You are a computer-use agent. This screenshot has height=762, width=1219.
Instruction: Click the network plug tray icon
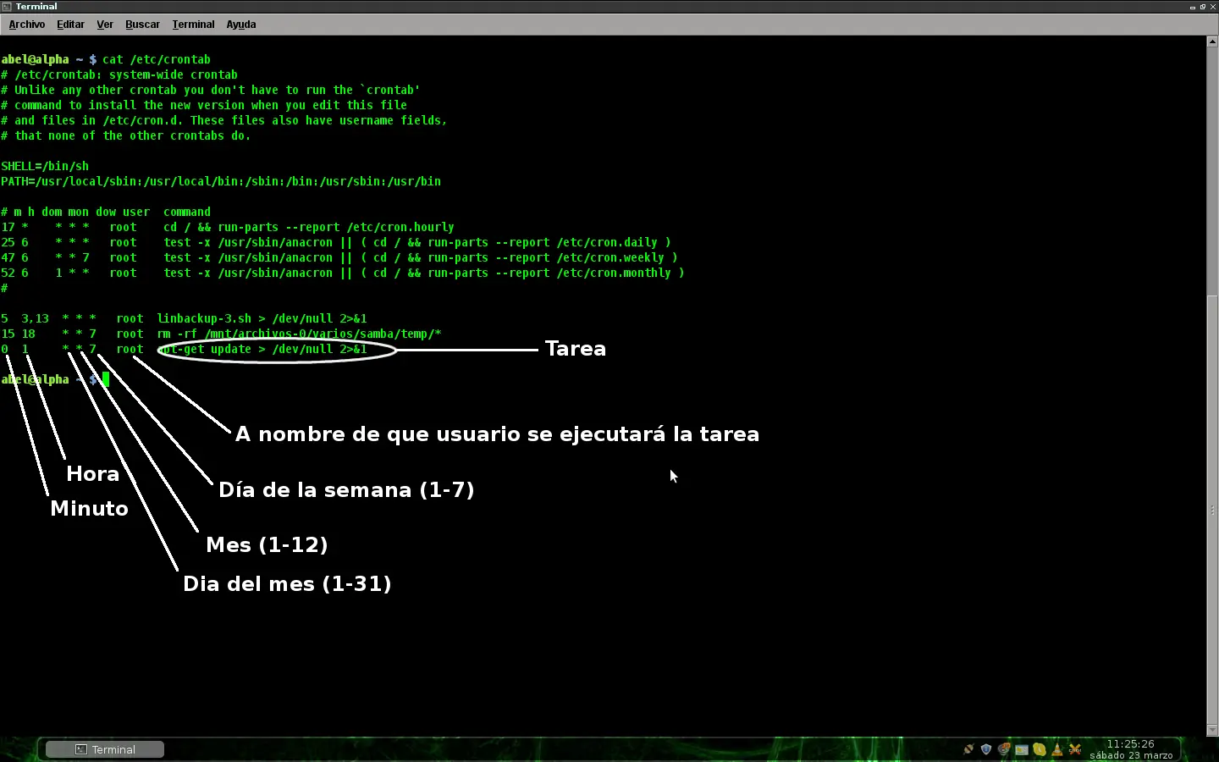pyautogui.click(x=968, y=749)
